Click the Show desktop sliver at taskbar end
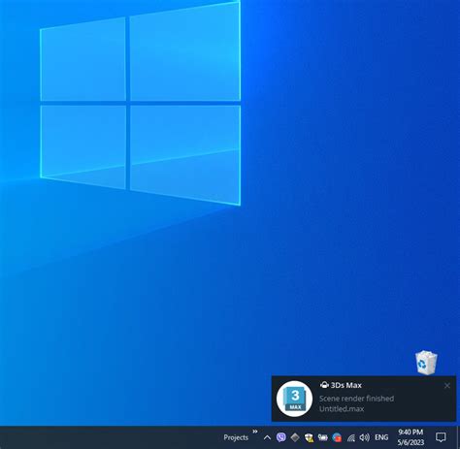Image resolution: width=460 pixels, height=449 pixels. pos(458,437)
